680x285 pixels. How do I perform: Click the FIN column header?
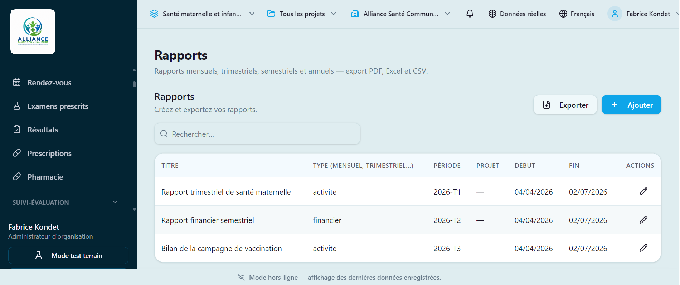click(574, 165)
